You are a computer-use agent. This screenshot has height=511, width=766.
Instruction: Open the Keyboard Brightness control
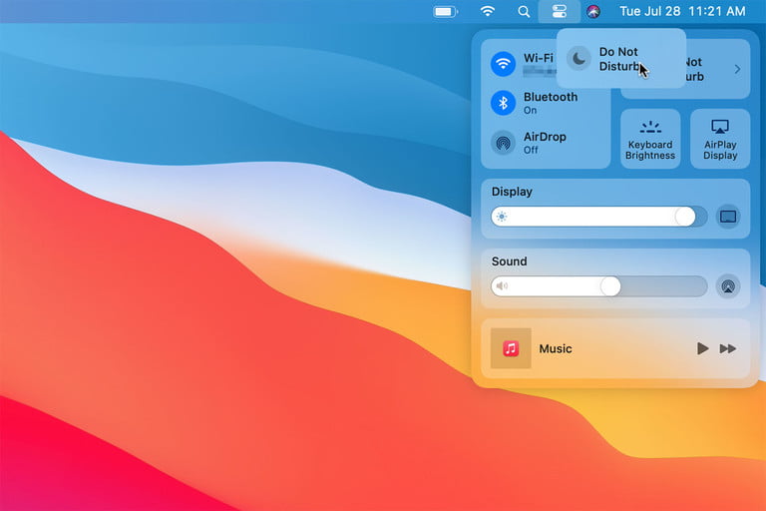(x=650, y=139)
